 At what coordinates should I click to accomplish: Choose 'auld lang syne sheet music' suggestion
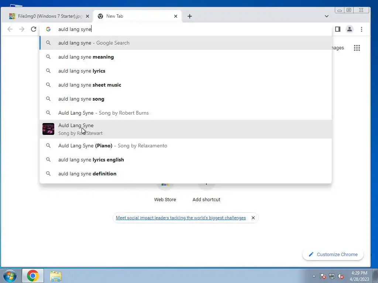click(x=186, y=85)
